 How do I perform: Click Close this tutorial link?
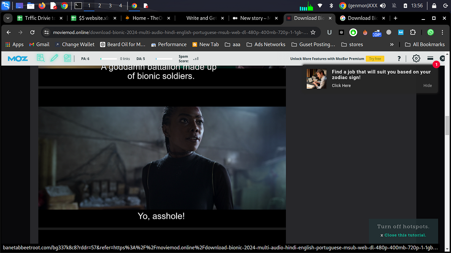tap(405, 235)
